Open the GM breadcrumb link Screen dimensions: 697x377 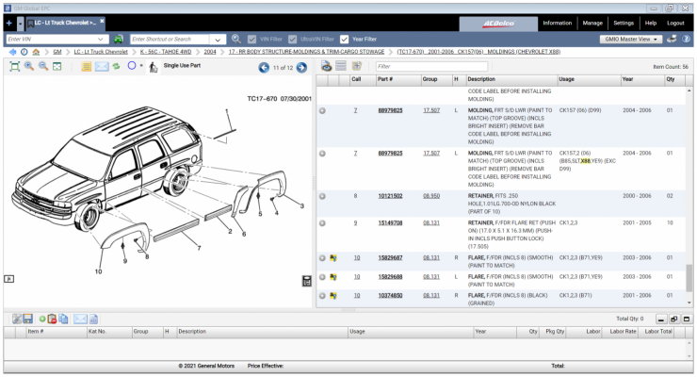(x=57, y=52)
